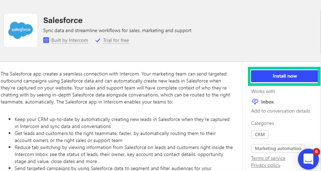Click the Add to conversation details text

pyautogui.click(x=280, y=111)
